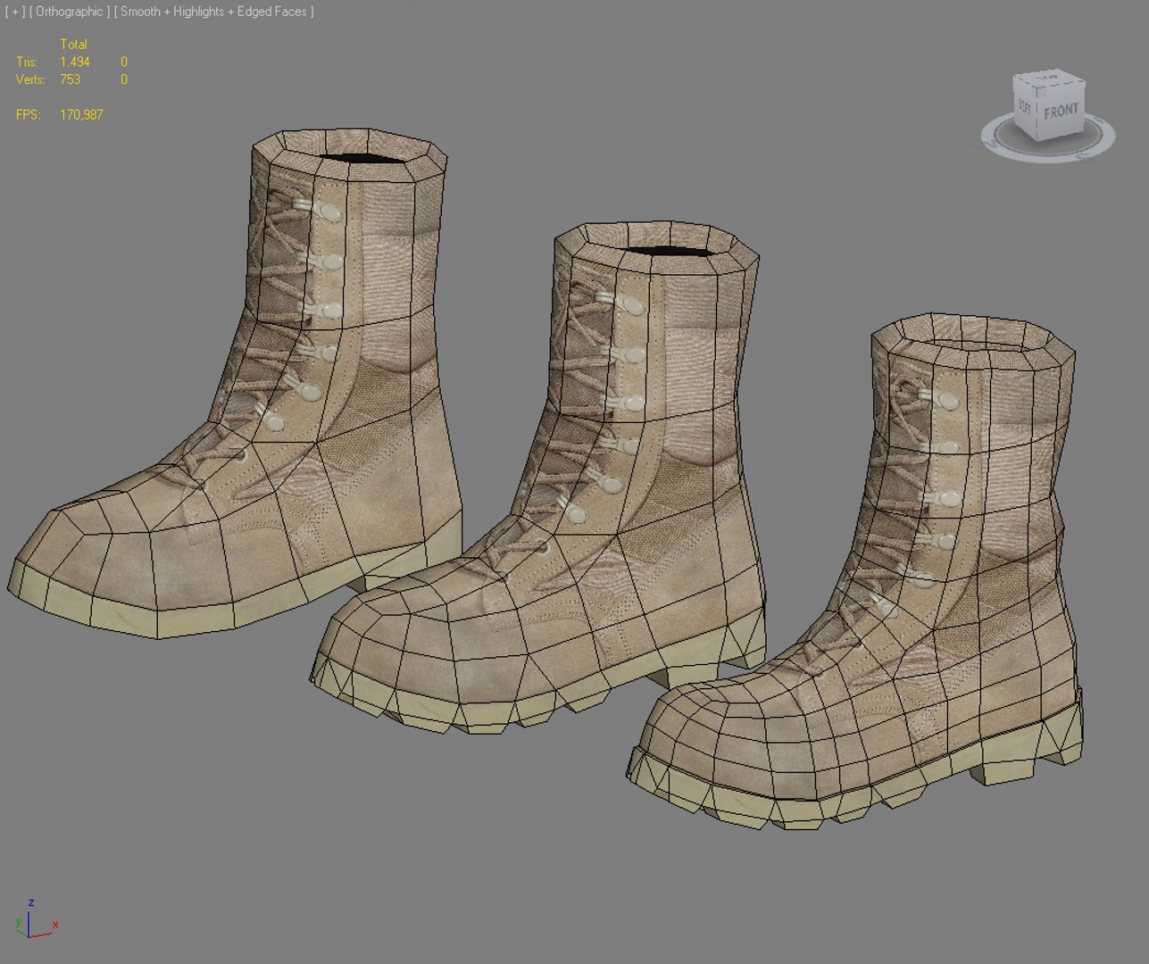Click the "Verts:" statistics label

[x=30, y=79]
